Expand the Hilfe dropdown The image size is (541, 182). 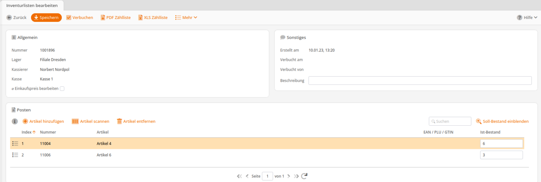pos(527,18)
